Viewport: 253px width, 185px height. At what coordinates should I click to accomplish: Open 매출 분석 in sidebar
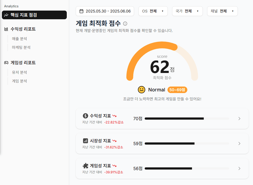click(19, 39)
